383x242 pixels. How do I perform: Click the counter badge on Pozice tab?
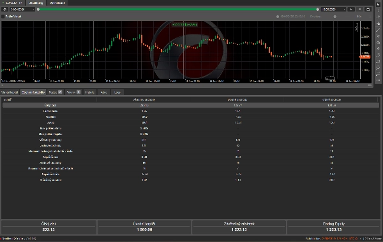point(60,92)
